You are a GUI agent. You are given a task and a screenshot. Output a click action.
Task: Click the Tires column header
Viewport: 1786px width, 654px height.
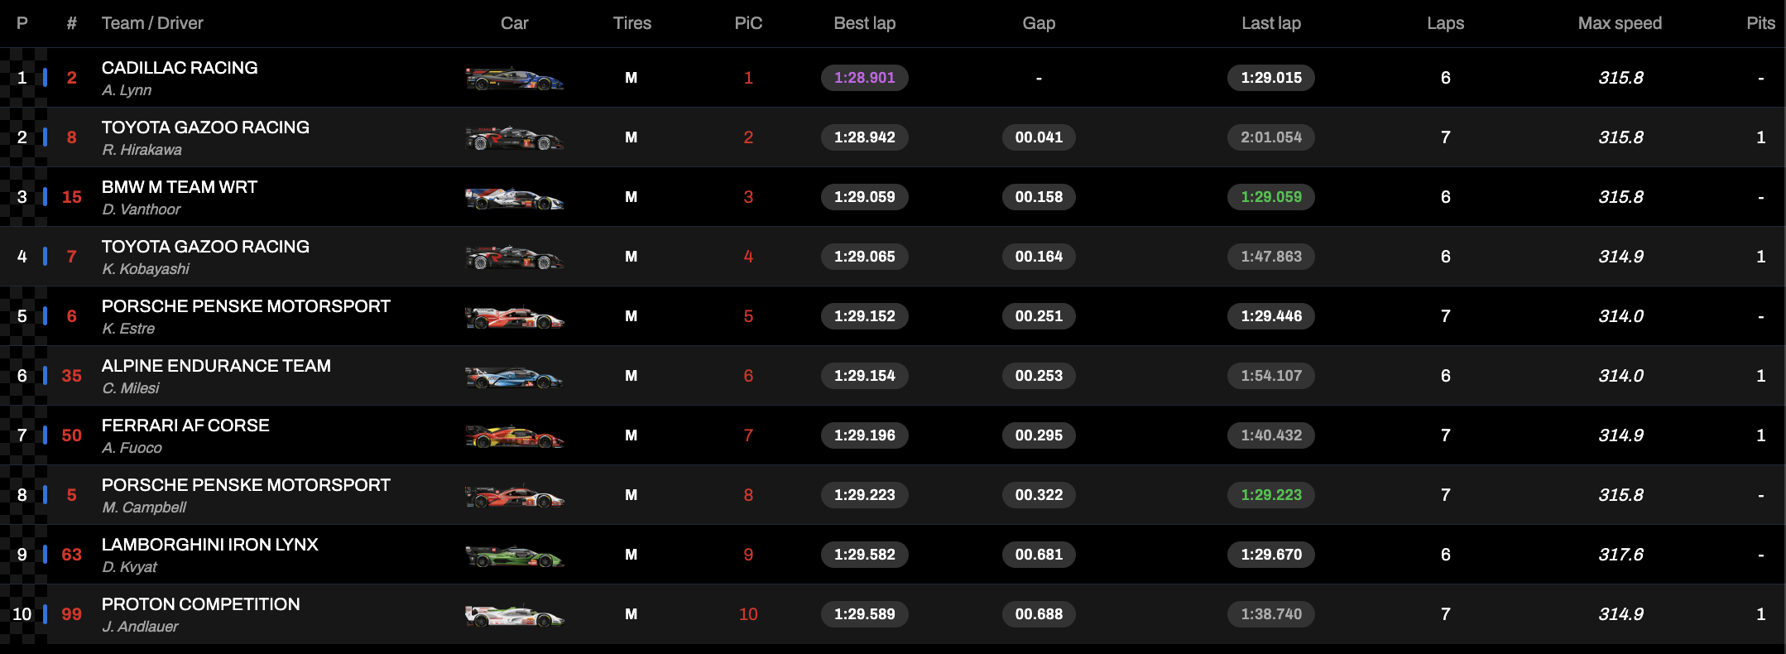click(x=632, y=23)
